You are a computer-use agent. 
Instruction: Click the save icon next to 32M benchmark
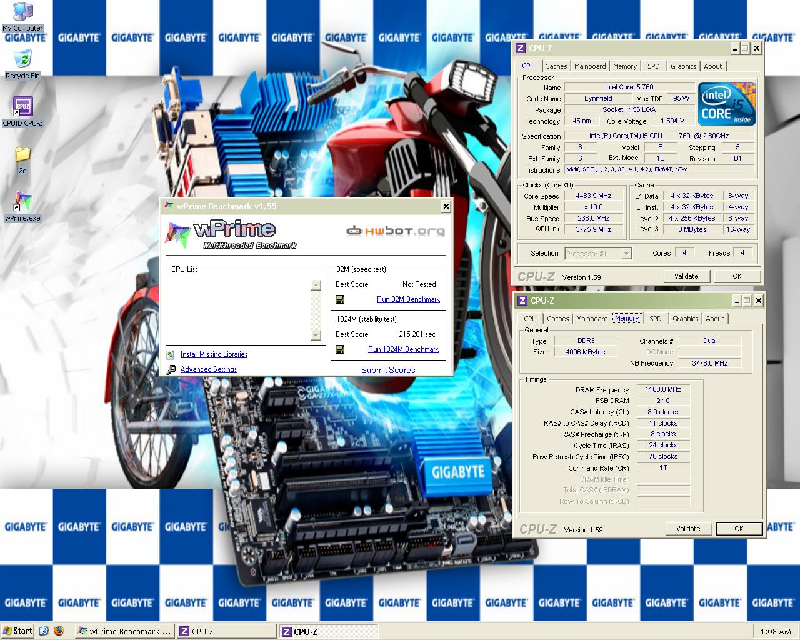pyautogui.click(x=340, y=299)
